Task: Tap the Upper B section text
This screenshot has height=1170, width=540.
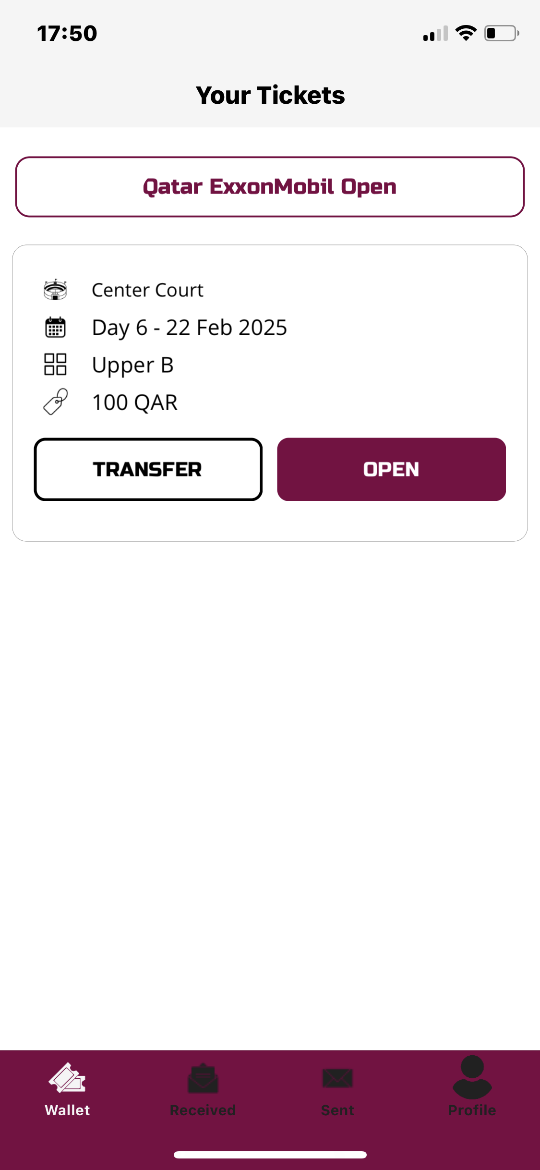Action: (132, 365)
